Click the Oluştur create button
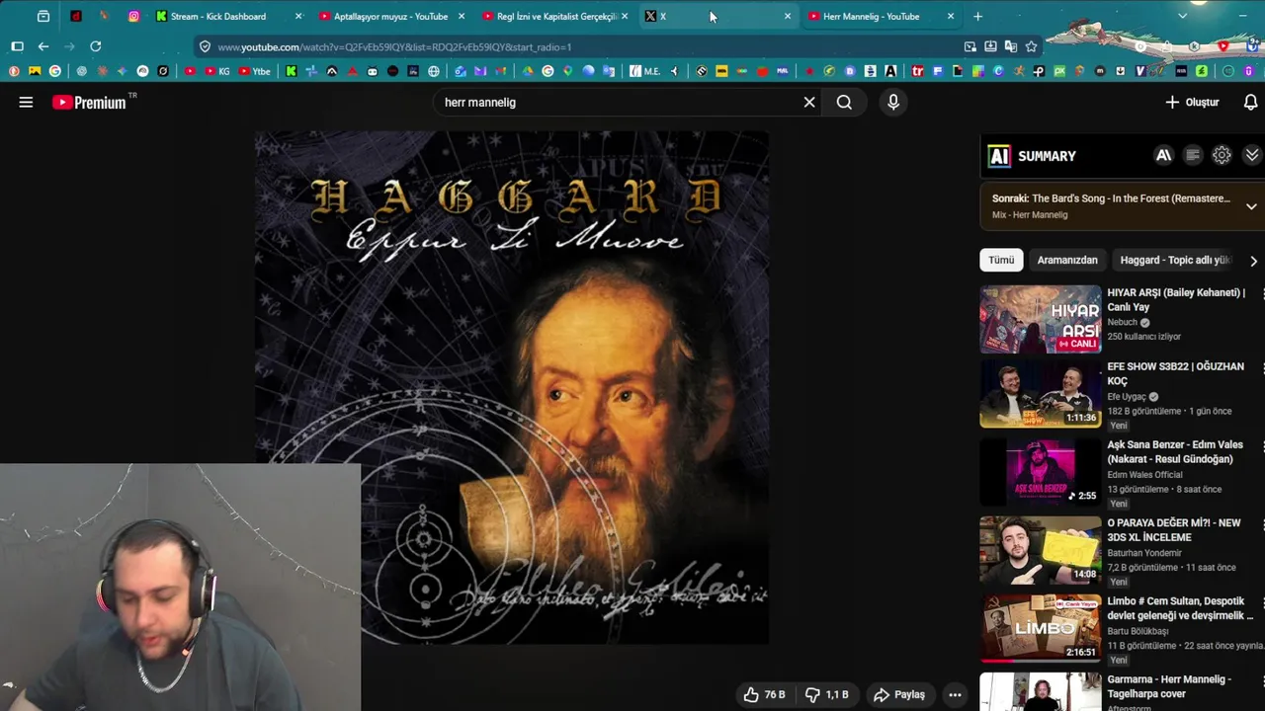This screenshot has width=1265, height=711. click(1192, 102)
